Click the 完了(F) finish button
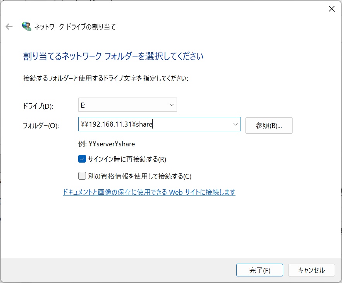 pyautogui.click(x=260, y=270)
